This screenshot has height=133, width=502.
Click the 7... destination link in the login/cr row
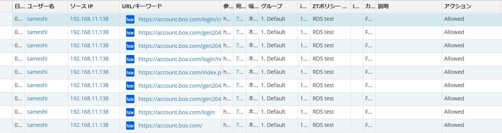[240, 19]
